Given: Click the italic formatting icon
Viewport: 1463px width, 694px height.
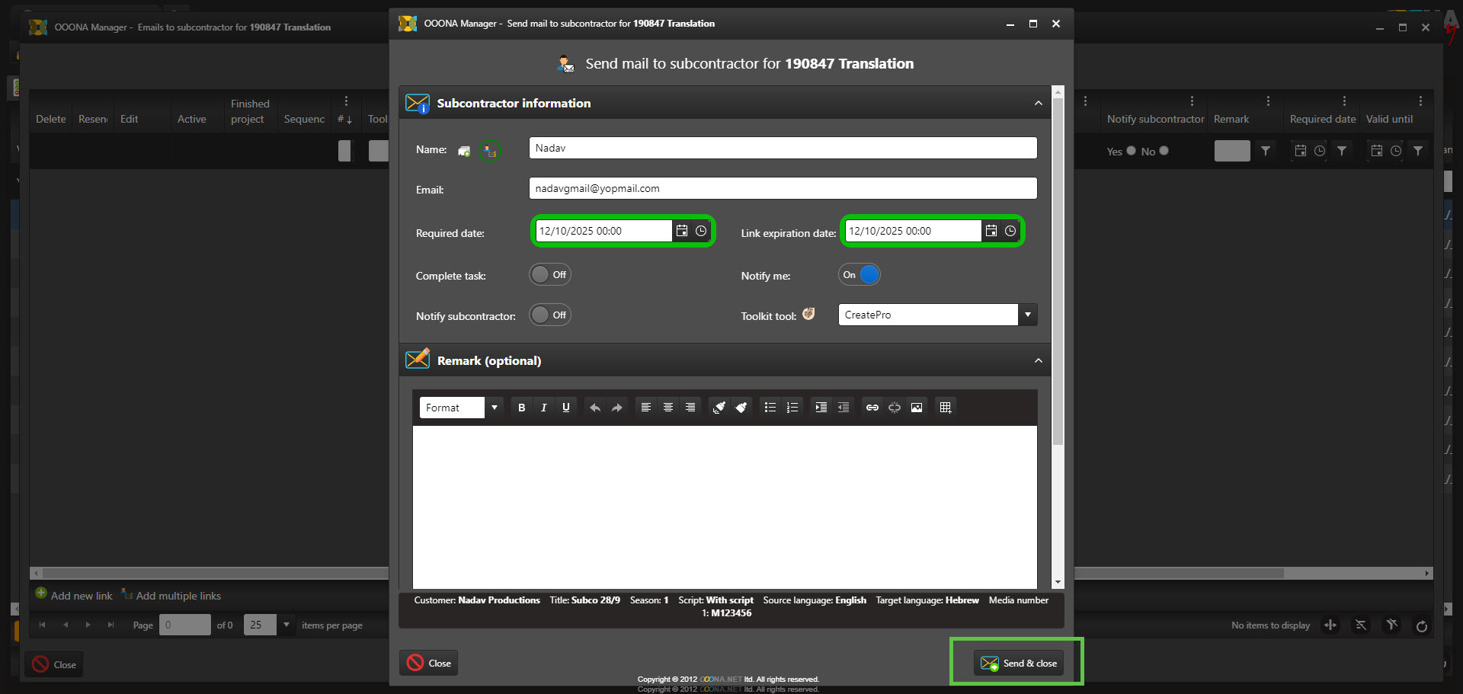Looking at the screenshot, I should 543,408.
